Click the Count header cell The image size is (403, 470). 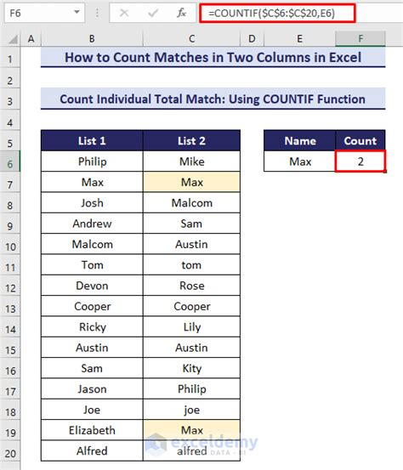[x=360, y=140]
